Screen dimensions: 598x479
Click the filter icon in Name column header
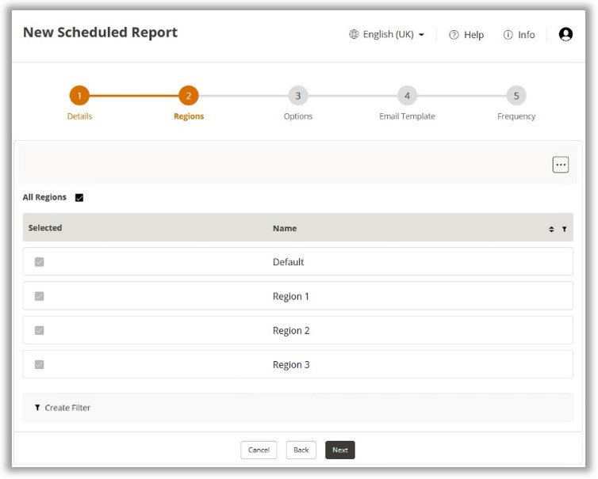564,229
